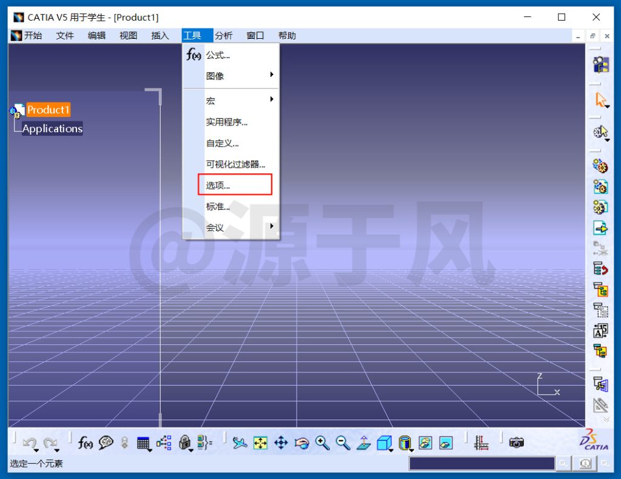The image size is (621, 479).
Task: Click the Capture camera icon
Action: 517,443
